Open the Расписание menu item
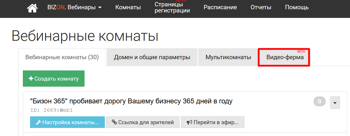Viewport: 350px width, 136px height. (220, 8)
